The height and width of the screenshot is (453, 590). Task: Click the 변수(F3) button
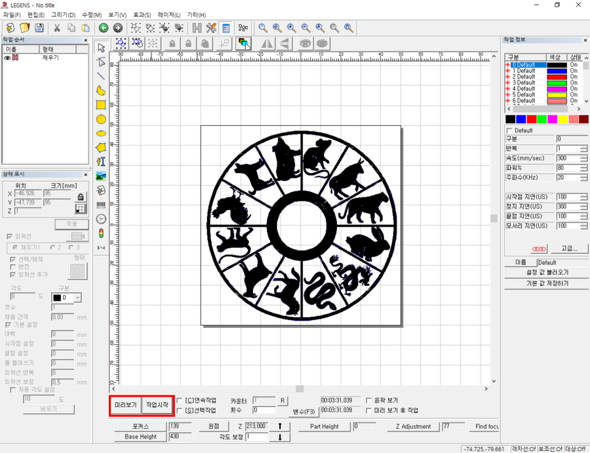[304, 412]
